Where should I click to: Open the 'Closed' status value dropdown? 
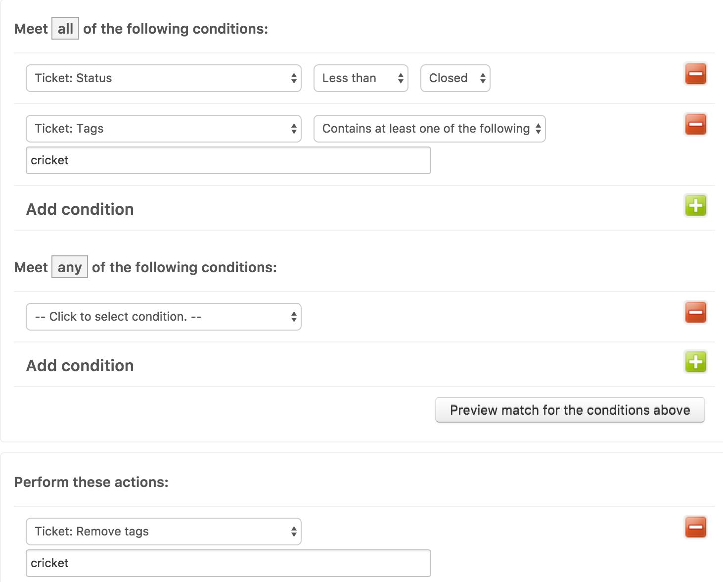point(455,78)
